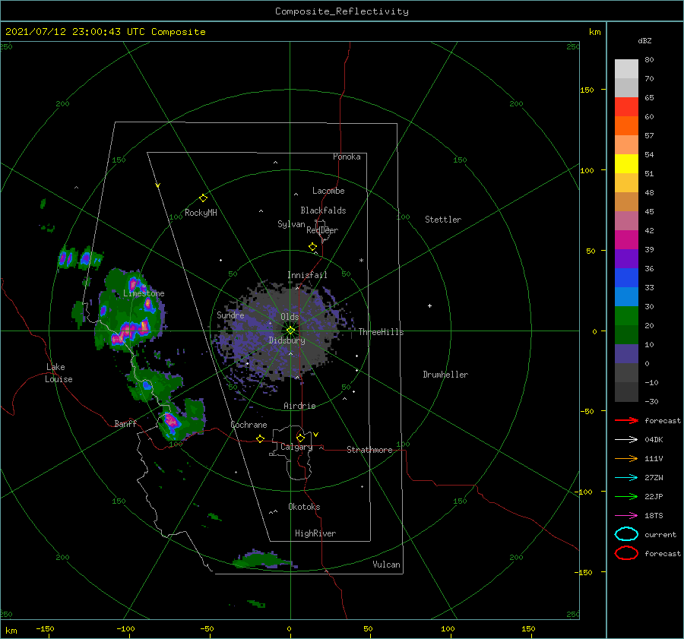Click the 'current' legend label
This screenshot has width=684, height=639.
coord(660,534)
